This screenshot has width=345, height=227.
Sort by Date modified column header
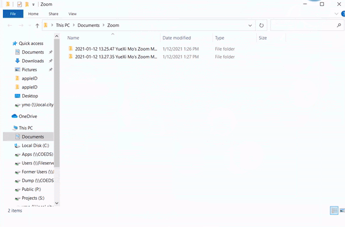coord(177,38)
